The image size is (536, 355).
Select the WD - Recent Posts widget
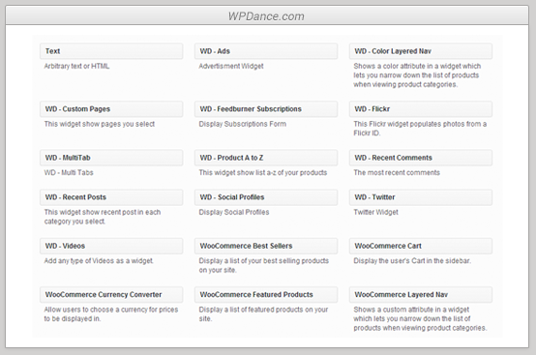click(x=111, y=197)
